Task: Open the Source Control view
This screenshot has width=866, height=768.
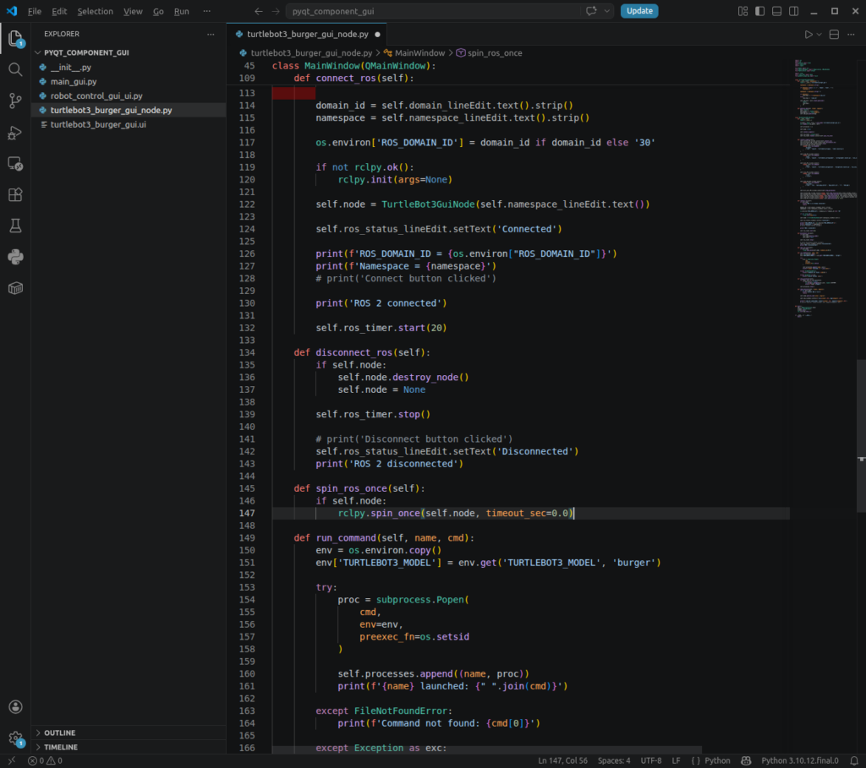Action: point(15,101)
